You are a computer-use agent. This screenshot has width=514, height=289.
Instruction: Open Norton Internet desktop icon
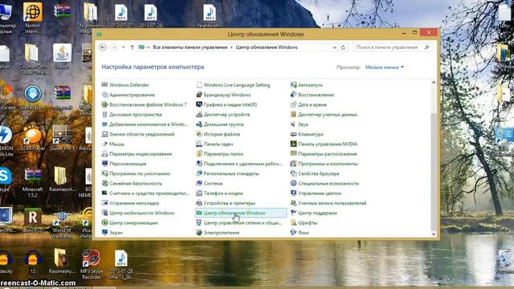point(32,17)
